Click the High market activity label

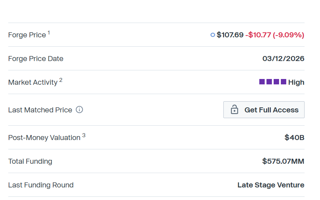point(296,82)
